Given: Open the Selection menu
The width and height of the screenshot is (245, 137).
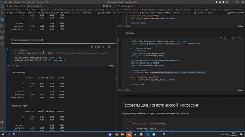Looking at the screenshot, I should coord(17,2).
